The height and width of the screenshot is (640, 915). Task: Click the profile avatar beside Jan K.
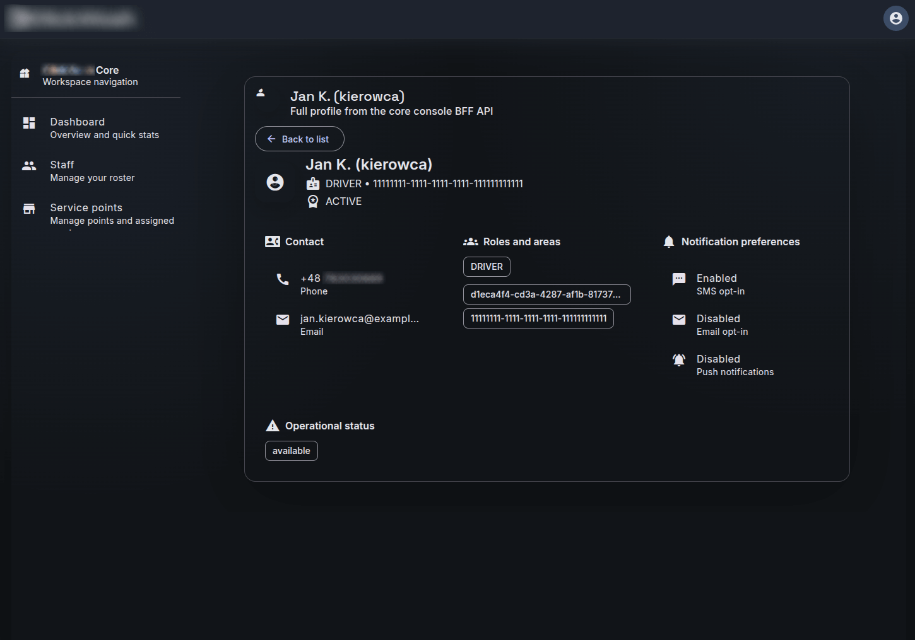[275, 182]
